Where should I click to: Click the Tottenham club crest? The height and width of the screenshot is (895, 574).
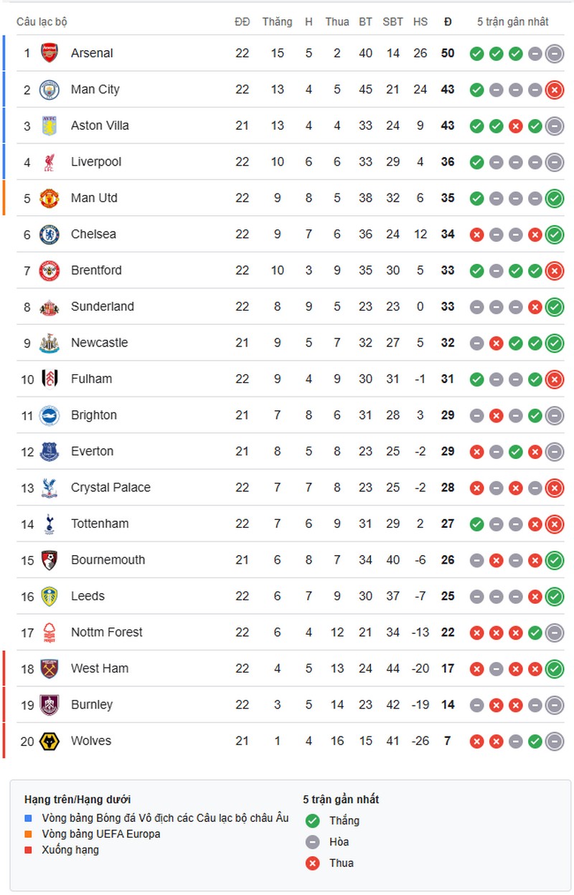(x=50, y=524)
